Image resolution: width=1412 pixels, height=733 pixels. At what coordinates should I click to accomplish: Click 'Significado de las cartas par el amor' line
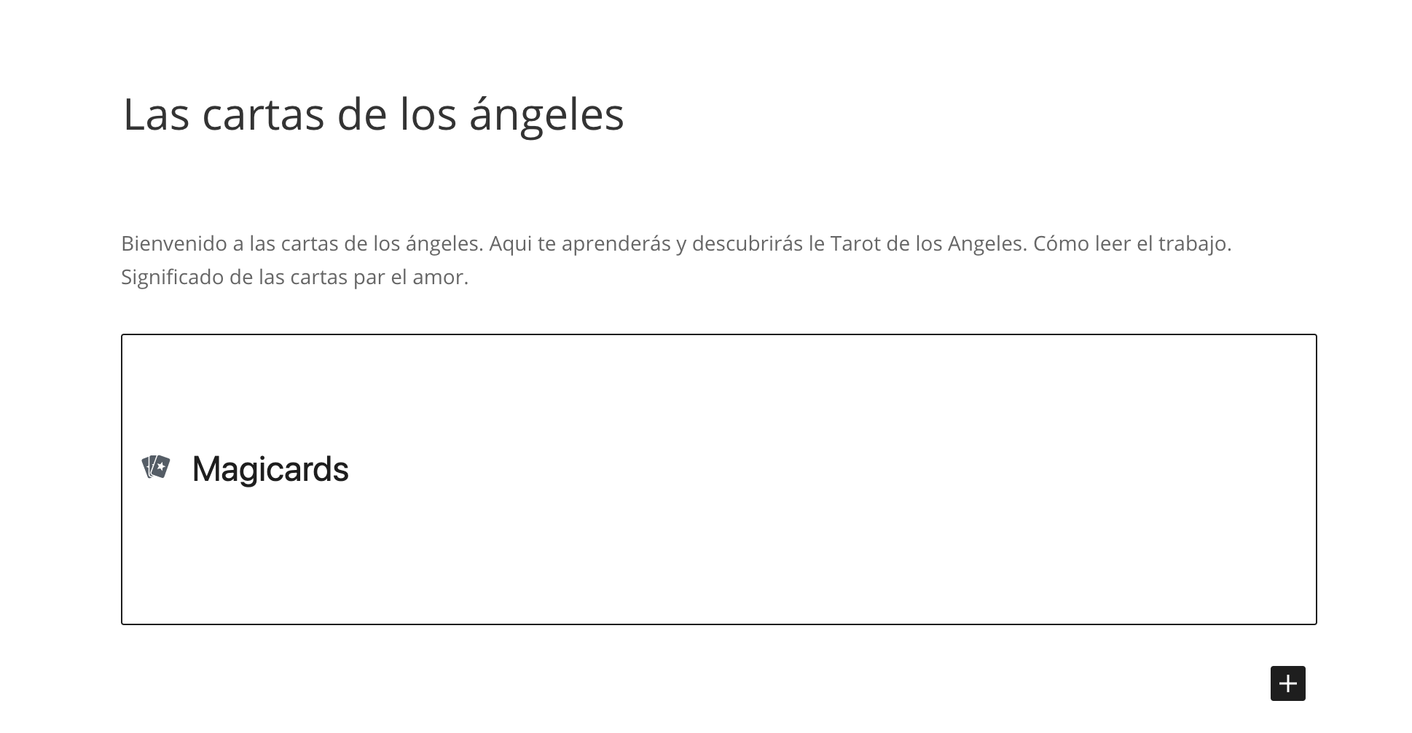[294, 277]
